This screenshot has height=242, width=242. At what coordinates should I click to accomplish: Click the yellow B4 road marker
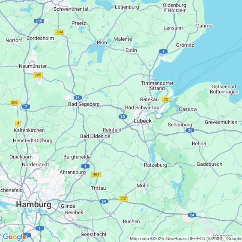coord(18,123)
